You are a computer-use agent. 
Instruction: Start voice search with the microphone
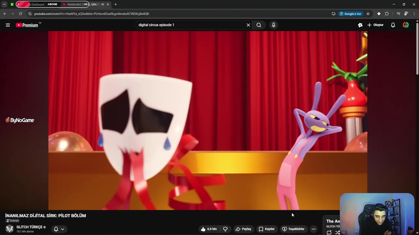[x=274, y=25]
